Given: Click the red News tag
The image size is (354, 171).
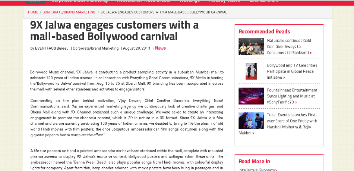Looking at the screenshot, I should [160, 48].
